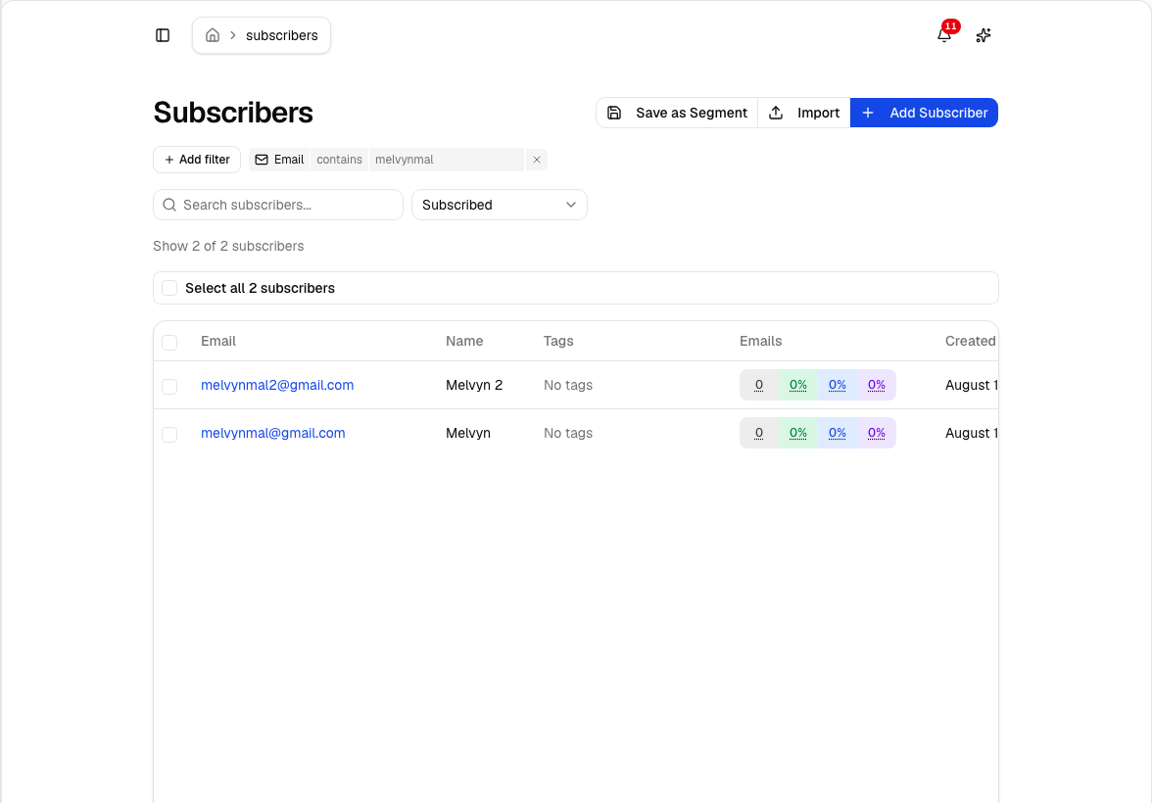This screenshot has height=803, width=1152.
Task: Click the Emails column header
Action: [x=760, y=341]
